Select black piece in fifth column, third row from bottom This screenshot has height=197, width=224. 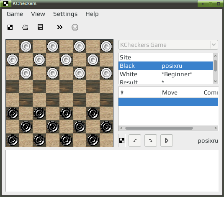tap(66, 113)
